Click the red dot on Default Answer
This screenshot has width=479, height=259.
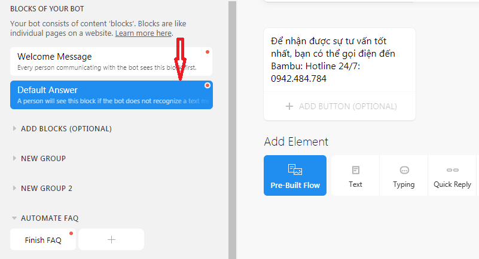[x=208, y=85]
